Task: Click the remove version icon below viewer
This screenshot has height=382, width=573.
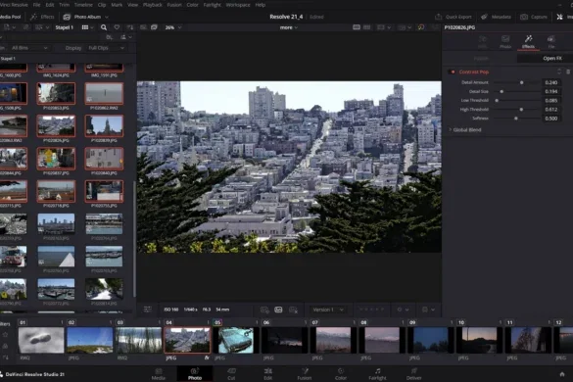Action: 293,310
